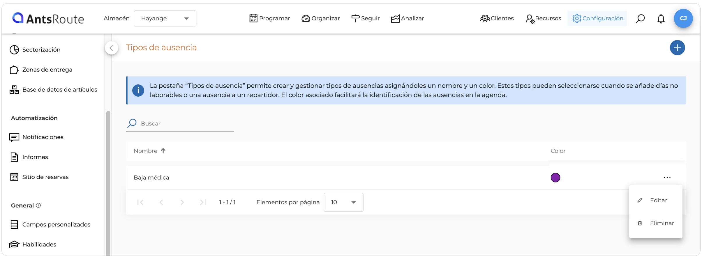Open the three-dot menu for Baja médica
Image resolution: width=702 pixels, height=259 pixels.
(667, 178)
